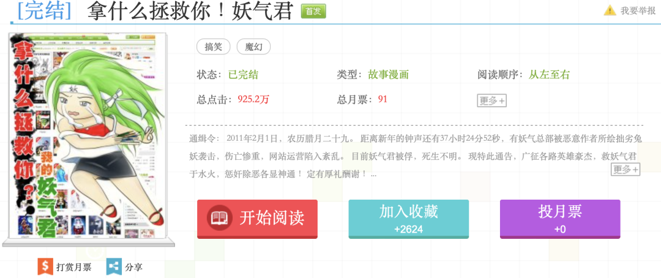Click the [完结] label before the title
Screen dimensions: 661x278
pyautogui.click(x=43, y=12)
